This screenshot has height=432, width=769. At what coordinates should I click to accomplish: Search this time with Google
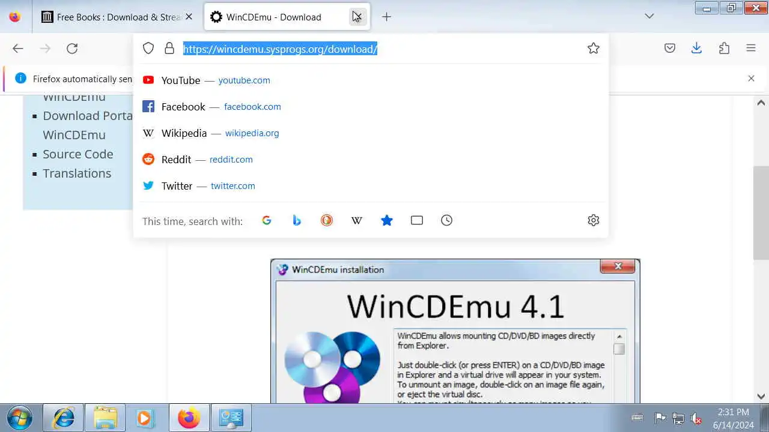[x=267, y=221]
